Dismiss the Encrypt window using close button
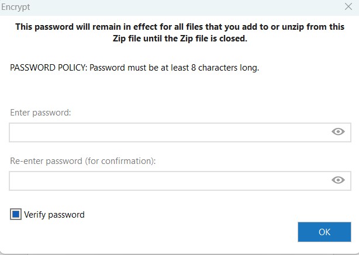Screen dimensions: 359x255 tap(348, 7)
